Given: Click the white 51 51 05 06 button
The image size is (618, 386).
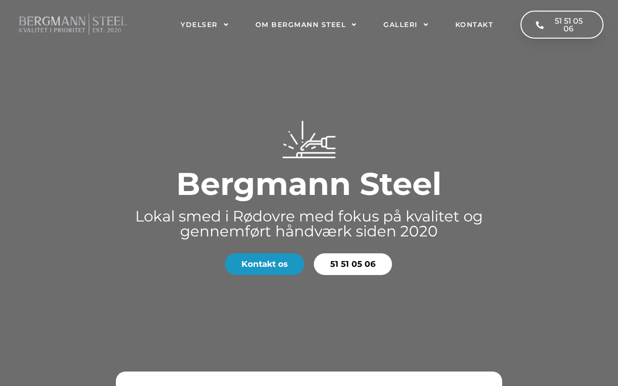Looking at the screenshot, I should pos(353,264).
